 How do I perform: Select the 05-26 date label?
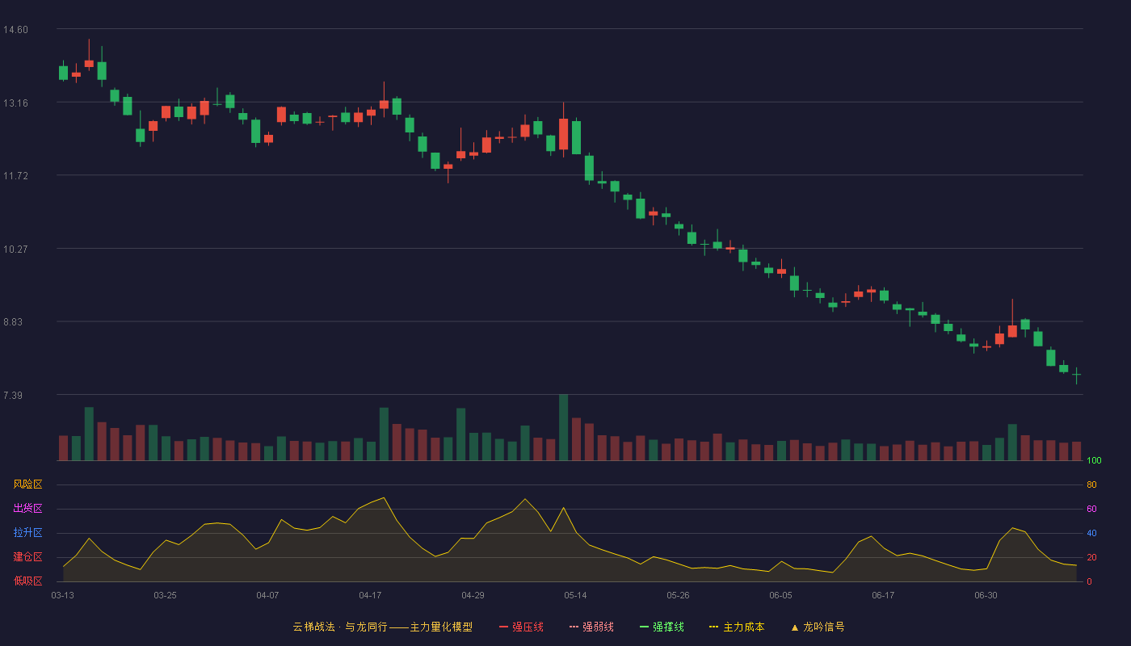[678, 595]
